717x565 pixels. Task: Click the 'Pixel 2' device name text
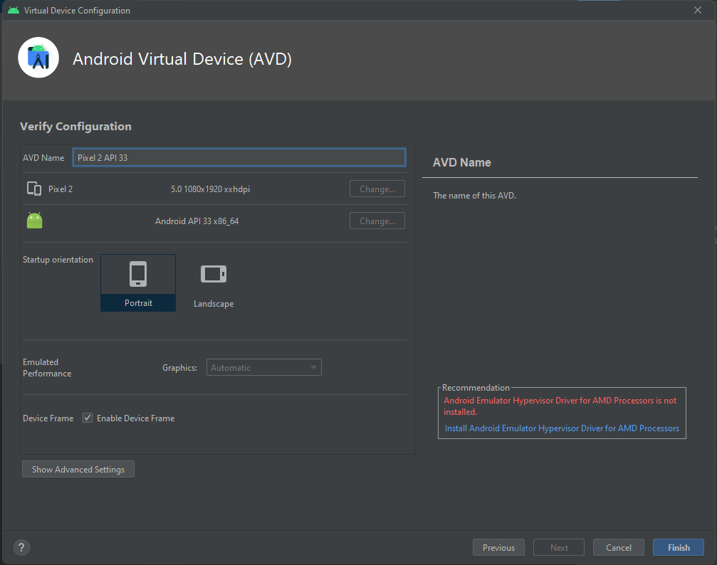(x=61, y=189)
